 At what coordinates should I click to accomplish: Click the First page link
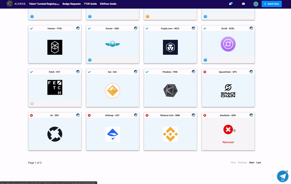tap(233, 163)
